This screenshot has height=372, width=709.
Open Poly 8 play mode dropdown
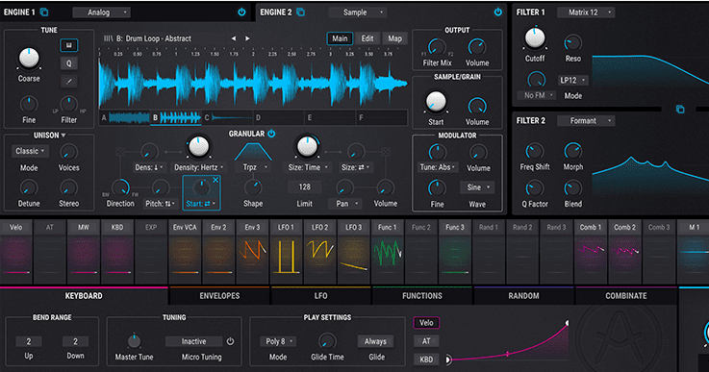(278, 341)
